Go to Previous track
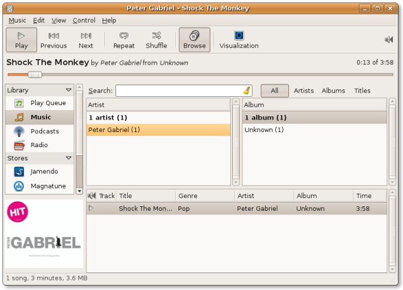The image size is (403, 290). coord(54,40)
